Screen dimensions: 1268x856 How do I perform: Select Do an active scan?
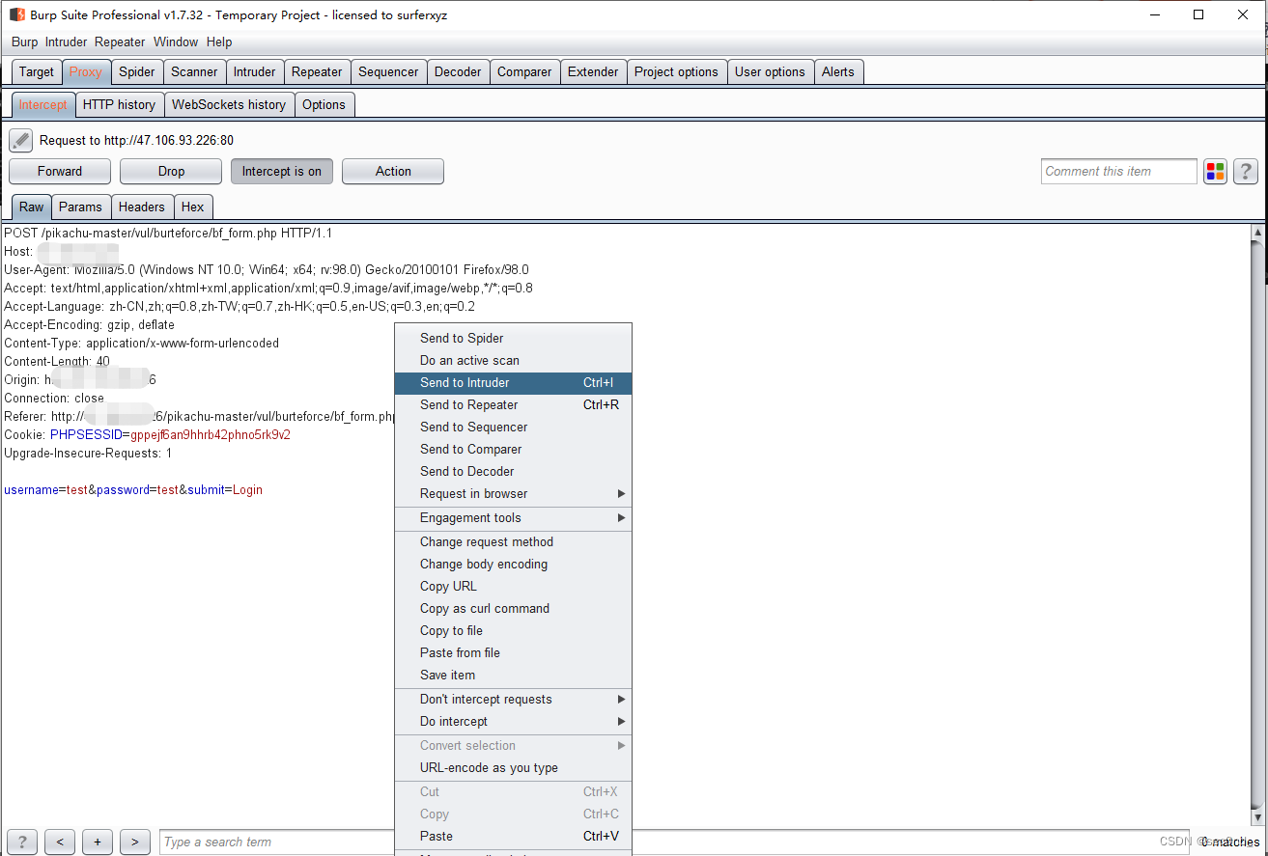click(513, 360)
